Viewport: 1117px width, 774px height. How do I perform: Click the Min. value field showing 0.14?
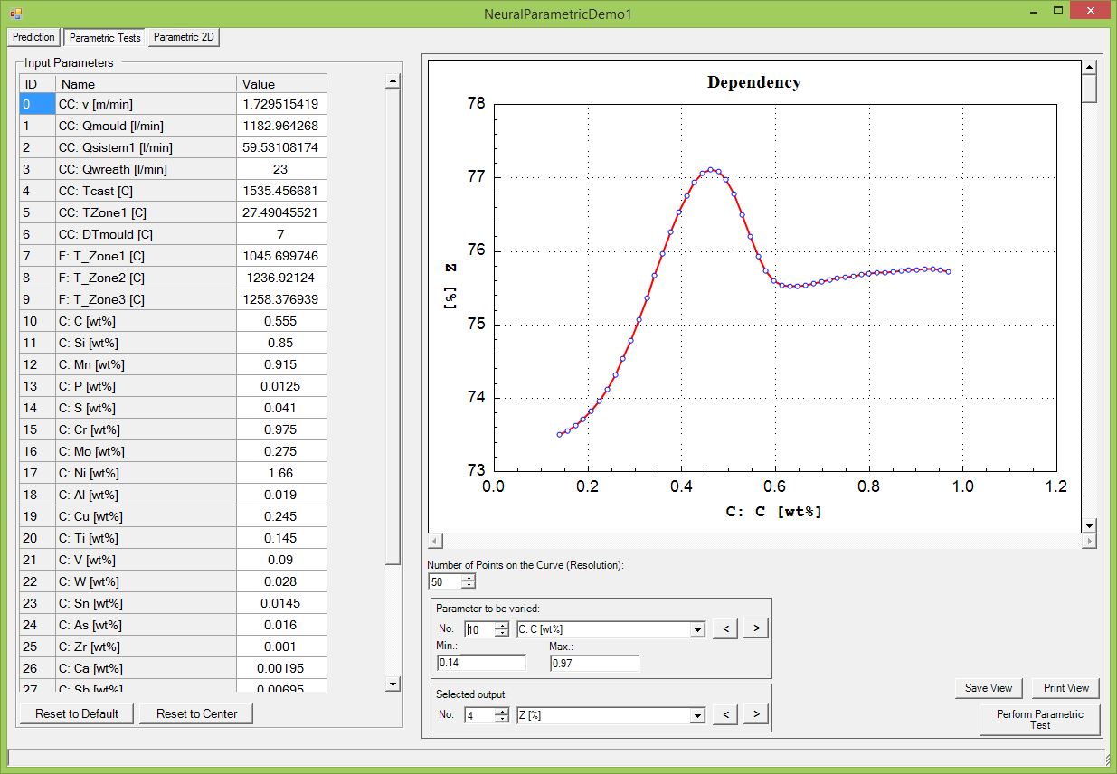coord(480,661)
